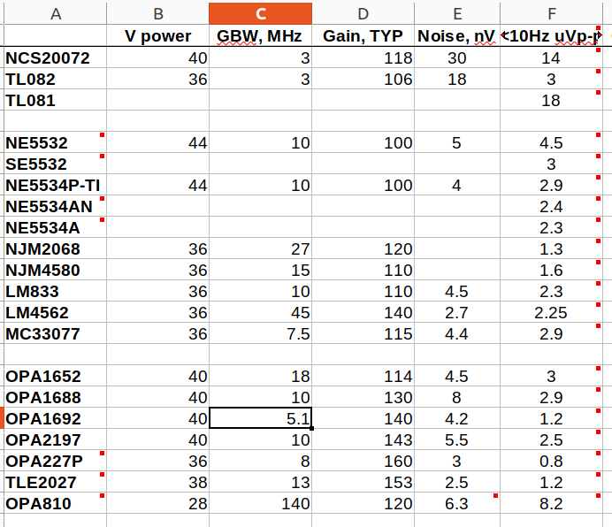Select the NJM2068 cell

coord(56,248)
